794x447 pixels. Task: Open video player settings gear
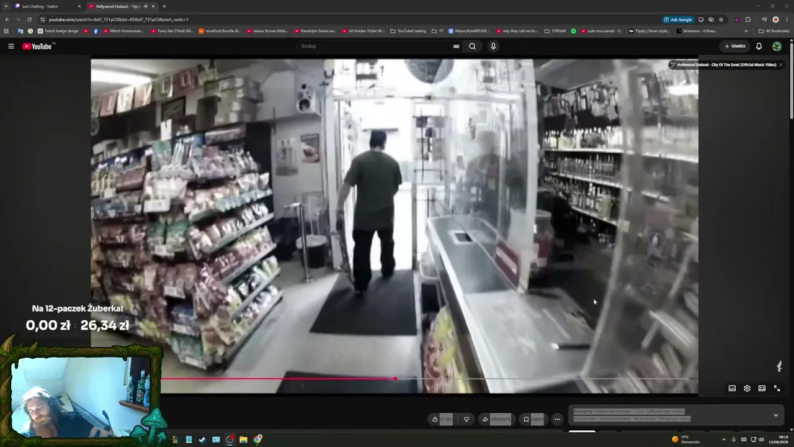tap(747, 388)
